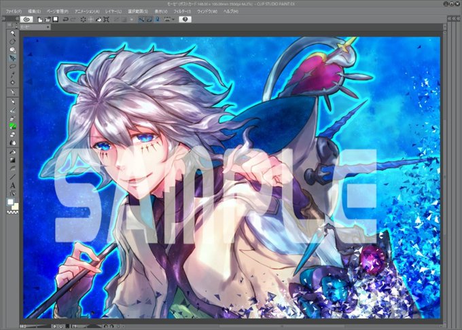Select the Gradient tool
This screenshot has width=462, height=330.
(x=12, y=160)
